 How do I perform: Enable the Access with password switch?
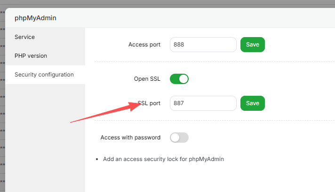179,138
